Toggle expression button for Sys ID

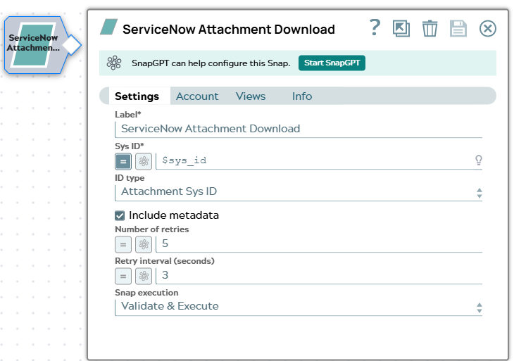[123, 162]
